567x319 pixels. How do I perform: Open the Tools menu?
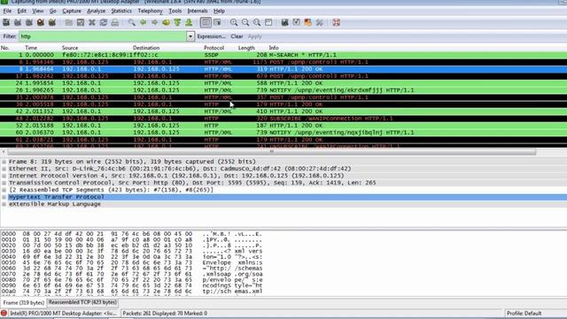pos(175,11)
